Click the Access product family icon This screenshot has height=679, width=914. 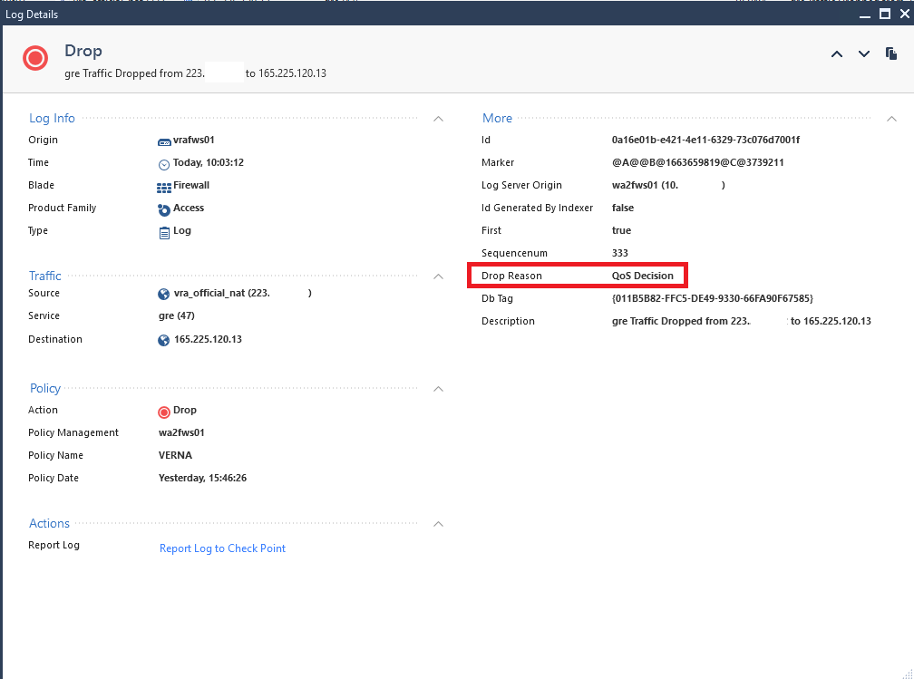point(164,209)
